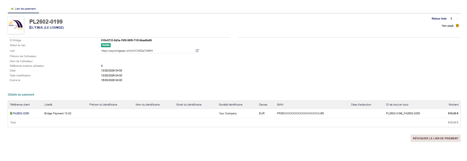
Task: Revoke the payment link button
Action: (435, 138)
